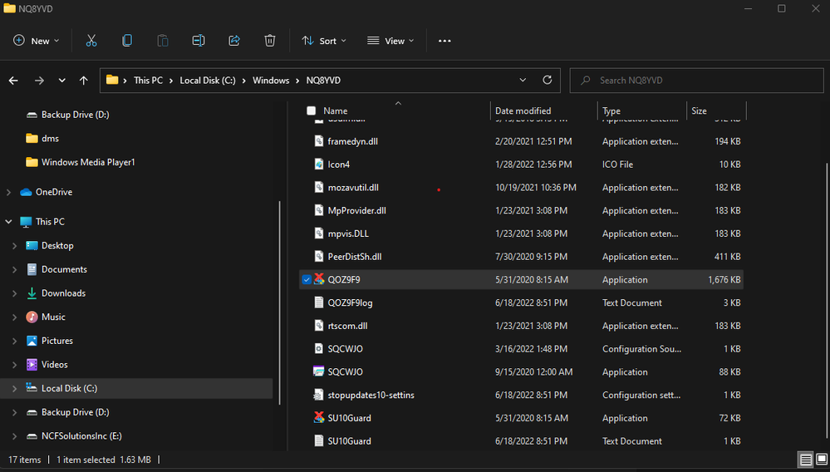The image size is (830, 472).
Task: Open the See more ellipsis menu
Action: pos(444,41)
